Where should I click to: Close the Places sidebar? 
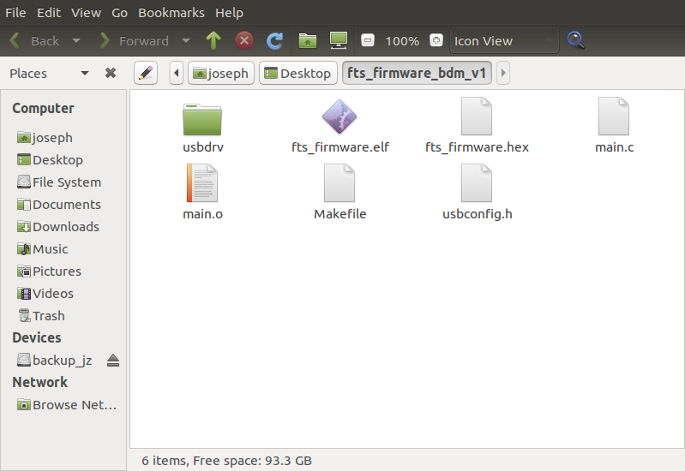pos(111,73)
